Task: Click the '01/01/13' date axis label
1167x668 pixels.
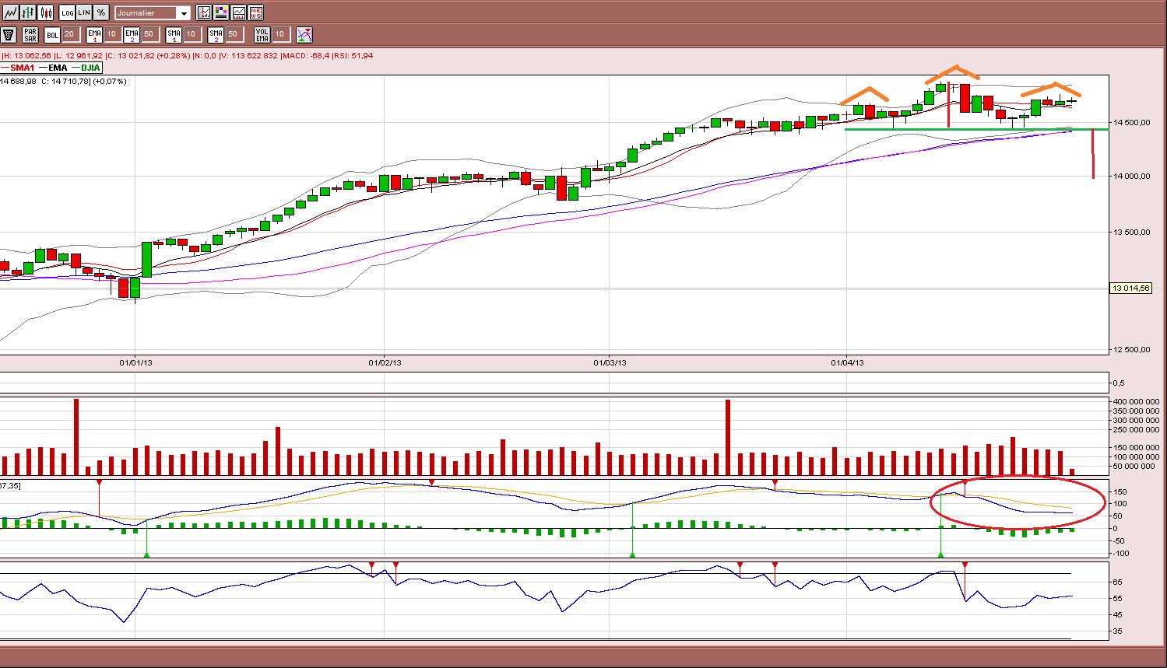Action: 135,362
